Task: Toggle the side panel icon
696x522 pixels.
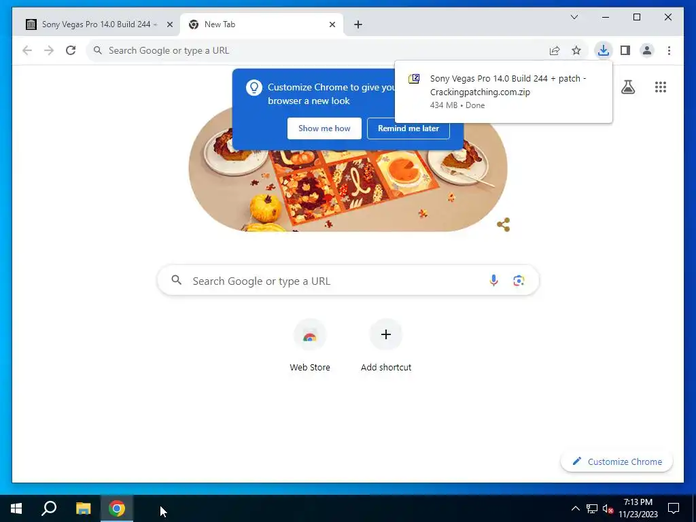Action: click(x=625, y=50)
